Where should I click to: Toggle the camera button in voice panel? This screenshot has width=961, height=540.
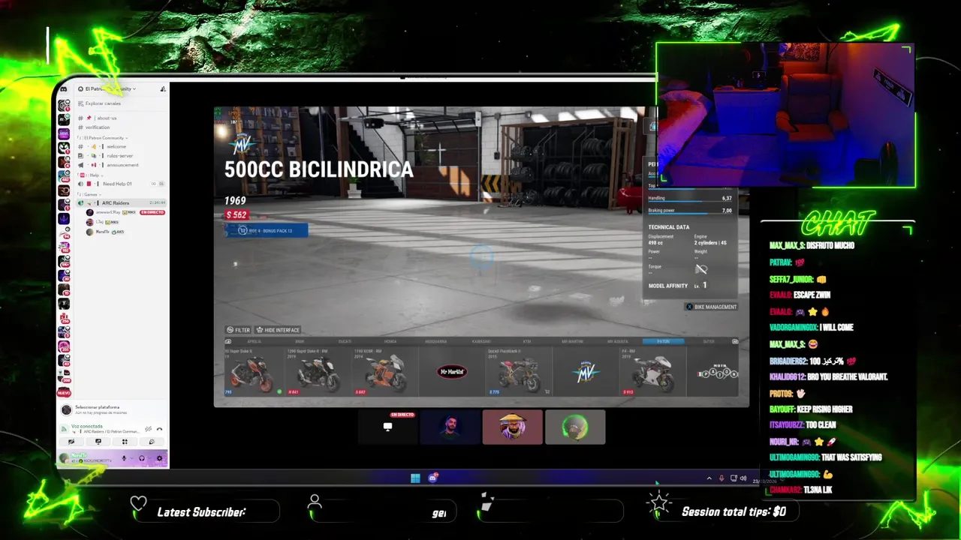(71, 442)
